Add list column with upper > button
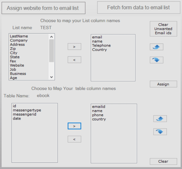The image size is (182, 169). click(74, 47)
